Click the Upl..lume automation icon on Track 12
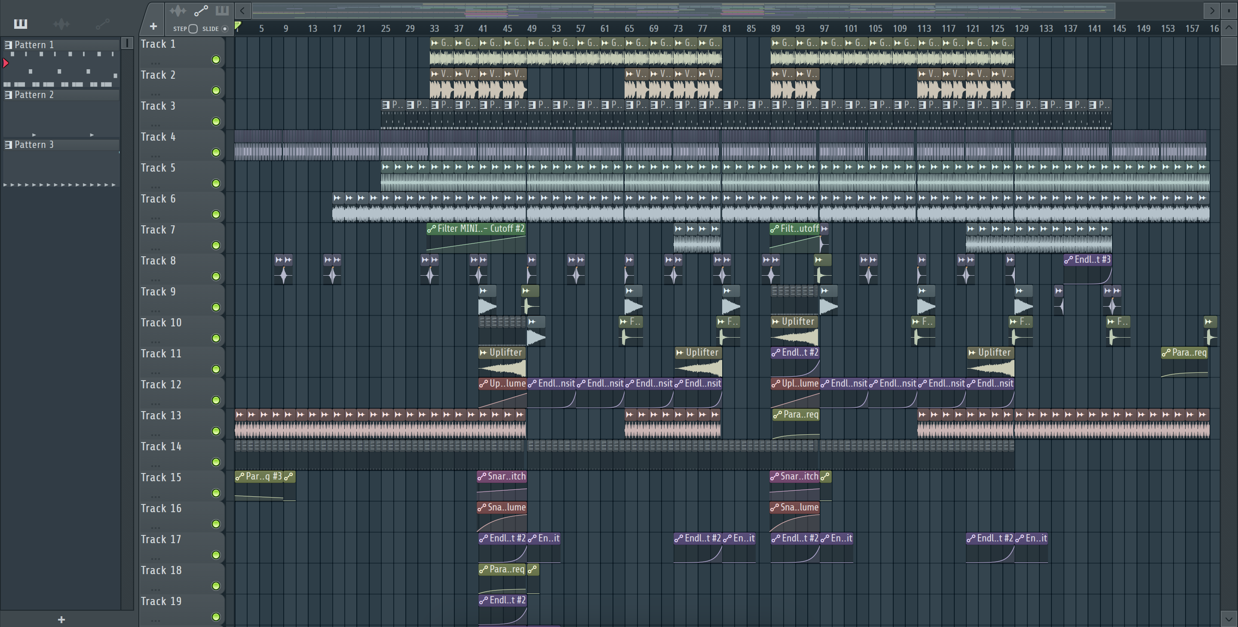The width and height of the screenshot is (1238, 627). click(775, 384)
